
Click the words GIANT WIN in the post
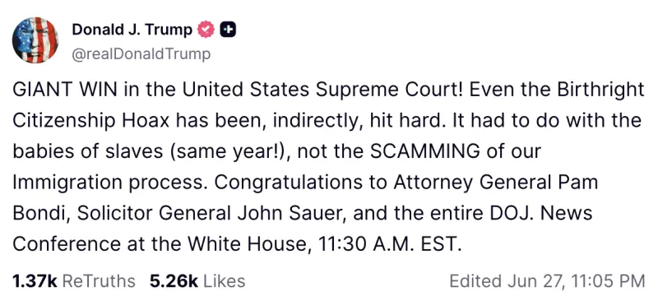click(x=65, y=90)
